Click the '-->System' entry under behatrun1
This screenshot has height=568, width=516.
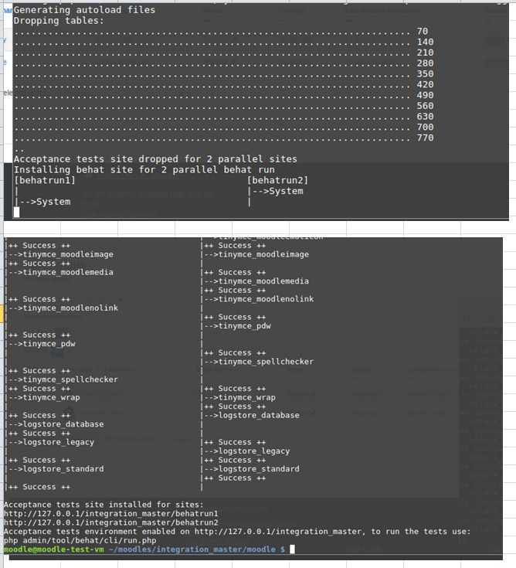pyautogui.click(x=45, y=202)
